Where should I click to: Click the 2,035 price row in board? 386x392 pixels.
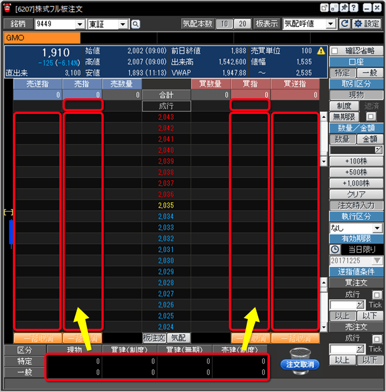166,205
